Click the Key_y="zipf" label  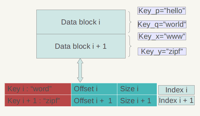162,51
